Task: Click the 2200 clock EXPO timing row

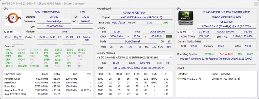Action: coord(134,82)
